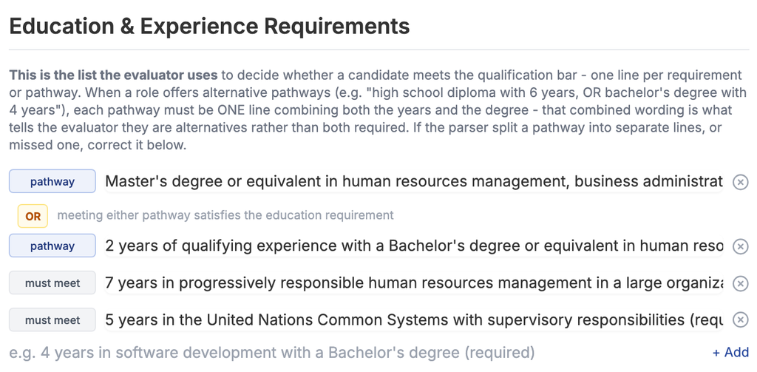Screen dimensions: 757x372
Task: Edit the 2 years qualifying experience field
Action: 414,246
